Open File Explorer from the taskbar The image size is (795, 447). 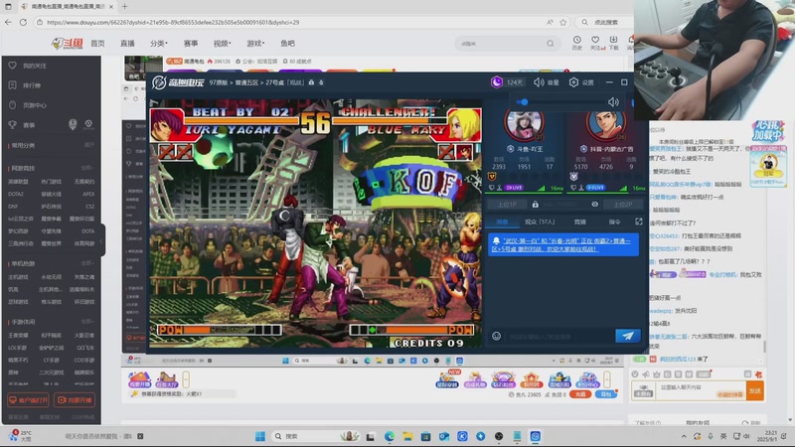[x=407, y=436]
